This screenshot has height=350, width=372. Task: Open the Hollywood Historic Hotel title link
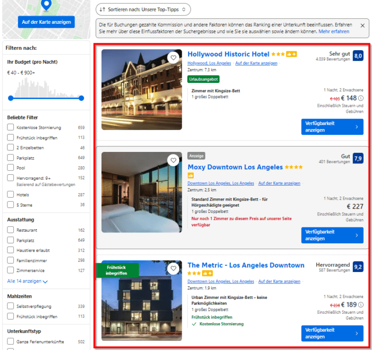228,54
